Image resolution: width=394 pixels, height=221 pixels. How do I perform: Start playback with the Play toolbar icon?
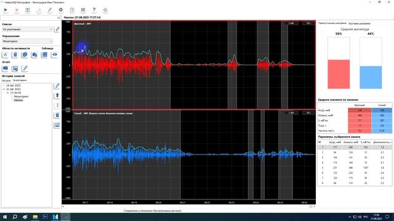click(x=6, y=10)
